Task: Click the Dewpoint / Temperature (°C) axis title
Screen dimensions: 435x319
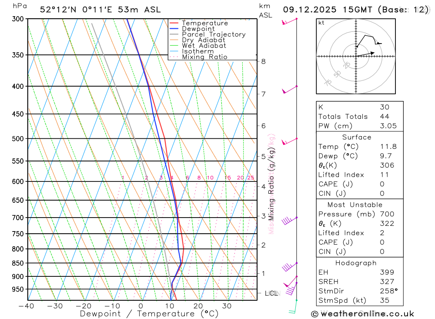Action: 149,314
